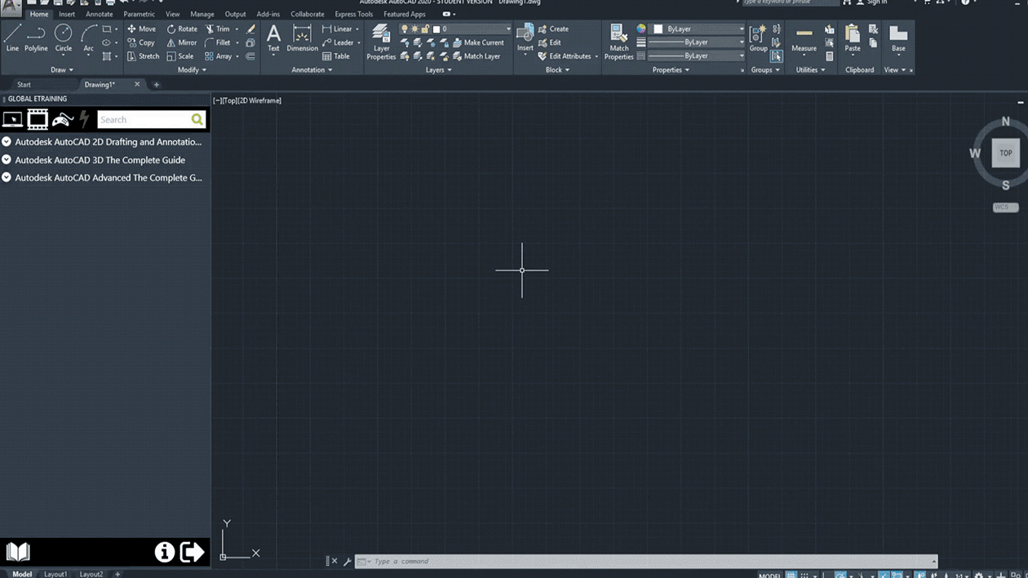Image resolution: width=1028 pixels, height=578 pixels.
Task: Click Make Current layer button
Action: 477,42
